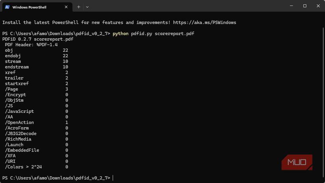Click scorereport.pdf in the typed command
This screenshot has width=325, height=183.
click(x=174, y=34)
